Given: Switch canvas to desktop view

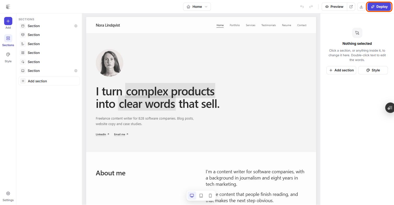Looking at the screenshot, I should 192,196.
